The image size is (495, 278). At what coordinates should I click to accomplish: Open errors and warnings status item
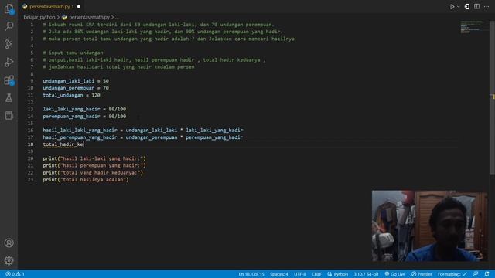pos(15,274)
